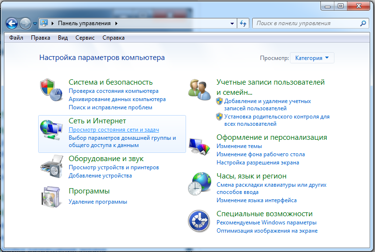Click the Настройка разрешения экрана link
375x252 pixels.
coord(258,163)
